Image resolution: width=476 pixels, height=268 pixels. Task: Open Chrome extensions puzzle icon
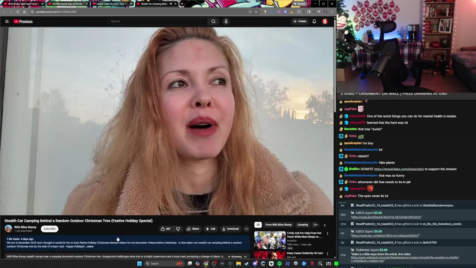299,12
